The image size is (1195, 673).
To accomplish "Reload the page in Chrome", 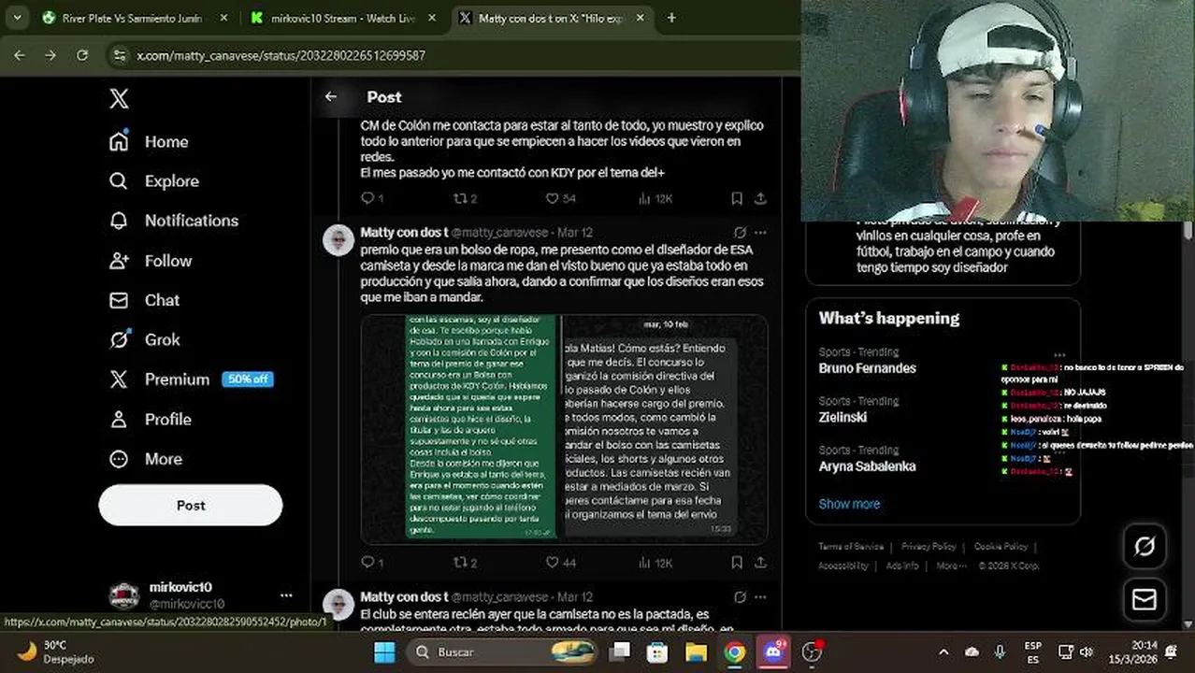I will (x=82, y=55).
